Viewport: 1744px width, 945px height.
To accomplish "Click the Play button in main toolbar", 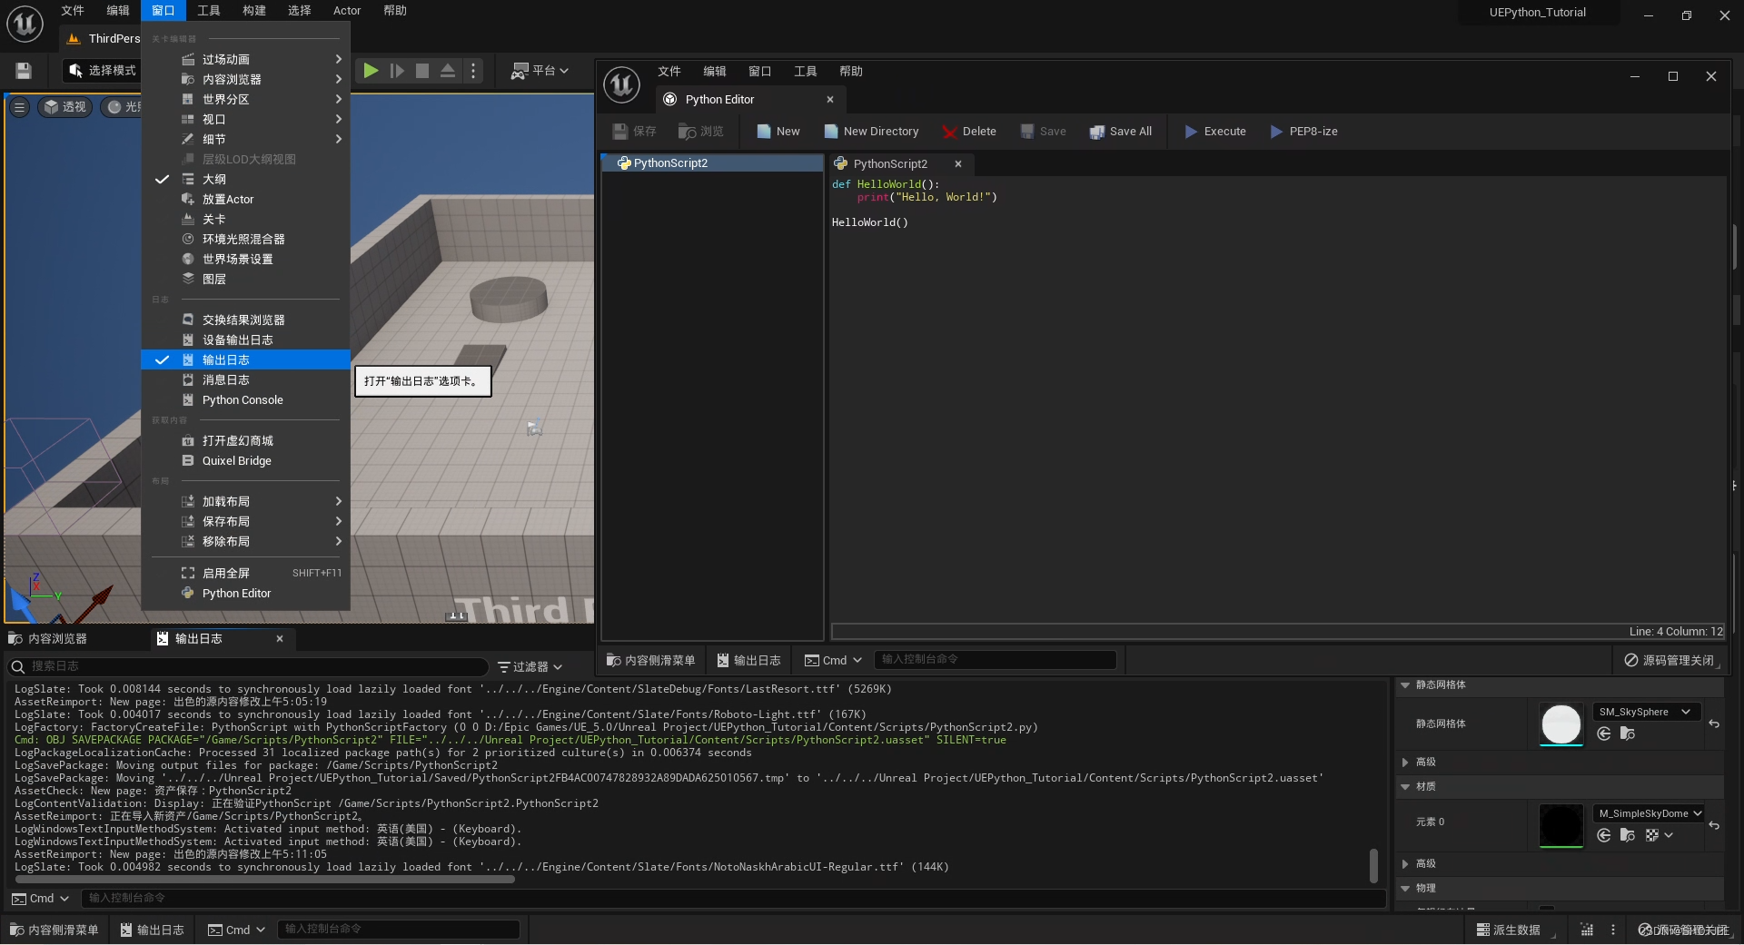I will pos(371,71).
